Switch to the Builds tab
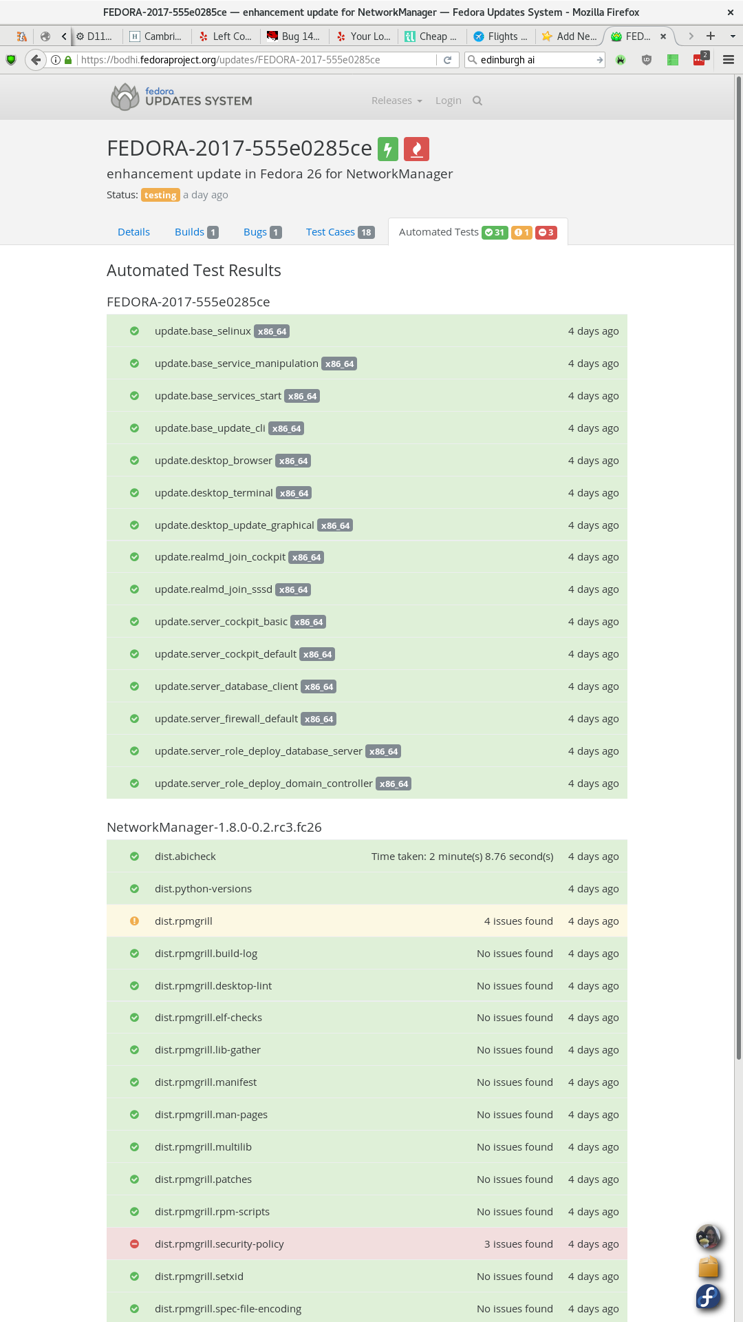 197,232
